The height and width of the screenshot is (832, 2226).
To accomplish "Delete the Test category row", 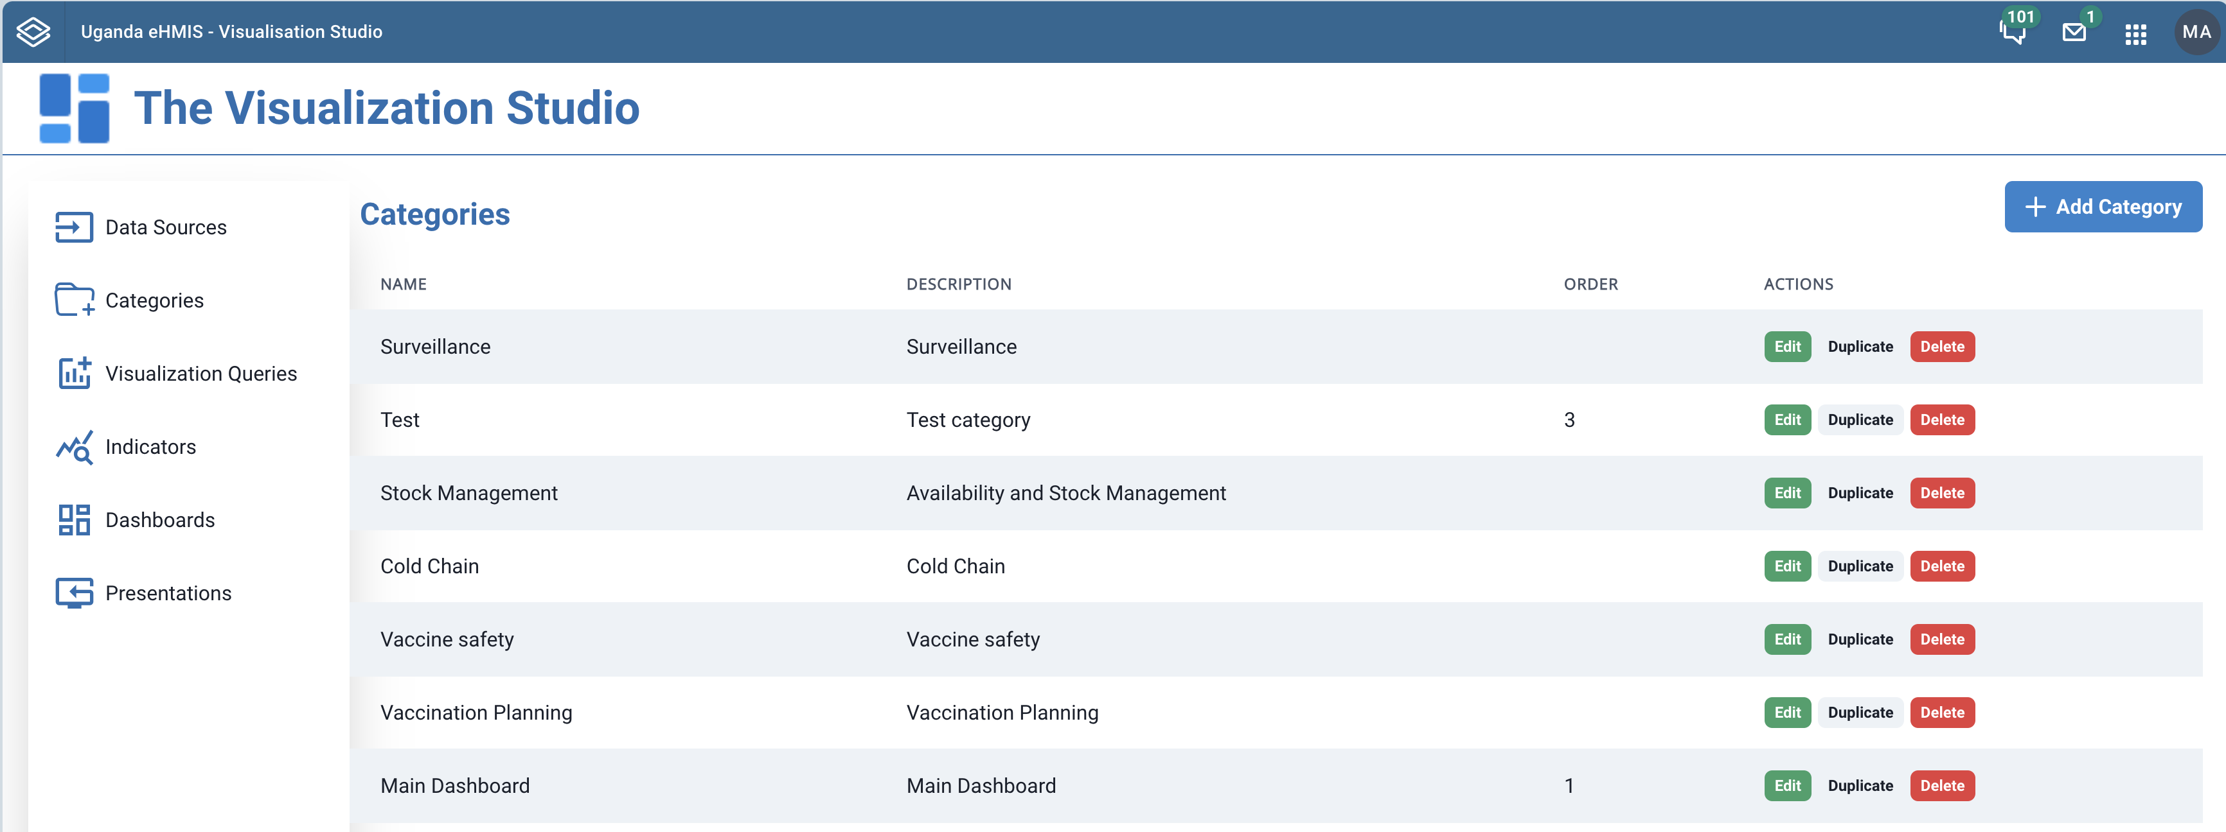I will point(1942,419).
